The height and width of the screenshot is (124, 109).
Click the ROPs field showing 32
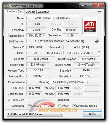click(36, 53)
